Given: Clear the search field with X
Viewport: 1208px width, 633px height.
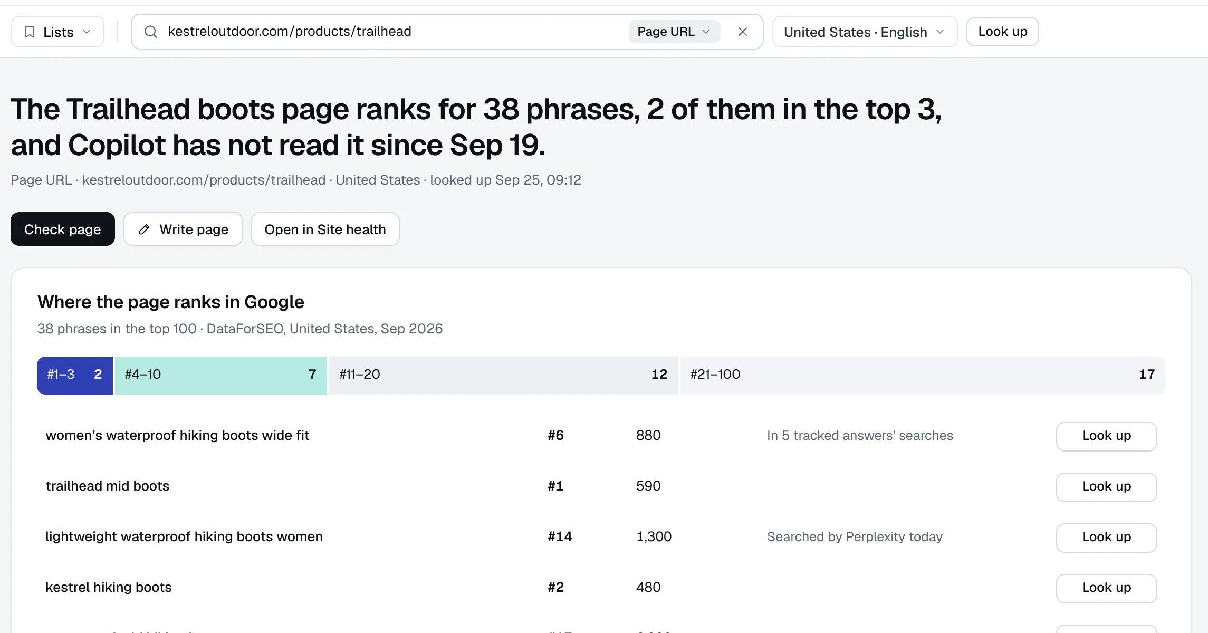Looking at the screenshot, I should 743,32.
